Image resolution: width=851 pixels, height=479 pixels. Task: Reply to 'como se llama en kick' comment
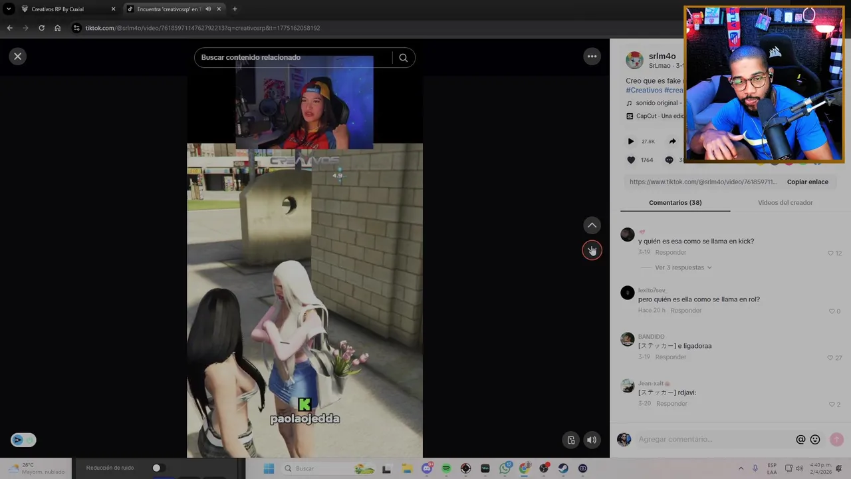tap(670, 253)
